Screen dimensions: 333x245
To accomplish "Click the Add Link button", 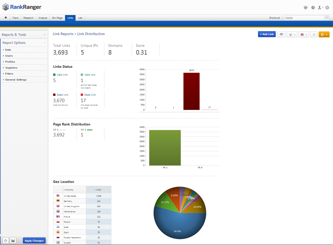I will click(267, 34).
